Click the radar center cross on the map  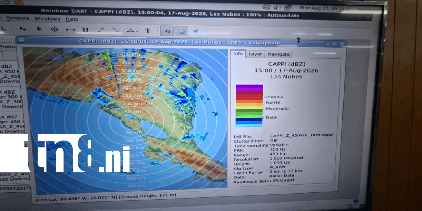(x=131, y=122)
